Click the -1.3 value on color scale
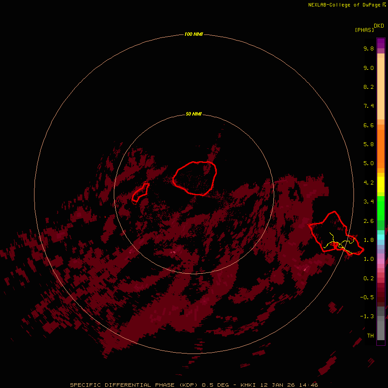Image resolution: width=388 pixels, height=388 pixels. click(367, 316)
